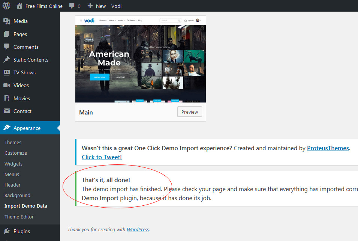Click the Movies film strip icon
Image resolution: width=358 pixels, height=241 pixels.
tap(7, 98)
